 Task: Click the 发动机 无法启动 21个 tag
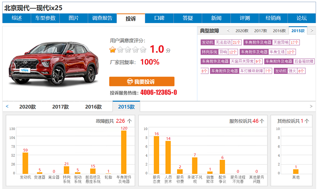click(x=221, y=42)
